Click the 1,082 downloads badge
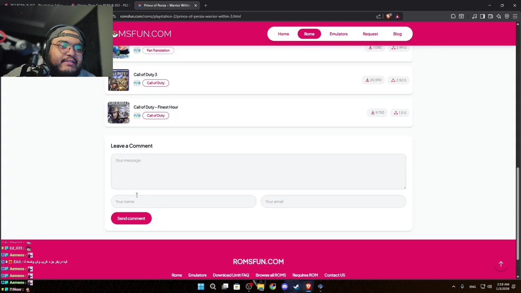This screenshot has width=521, height=293. (x=375, y=48)
